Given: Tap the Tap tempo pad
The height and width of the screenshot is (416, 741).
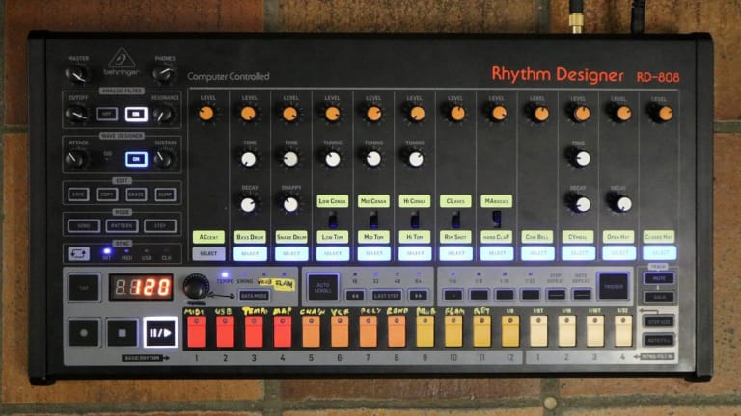Looking at the screenshot, I should coord(84,287).
